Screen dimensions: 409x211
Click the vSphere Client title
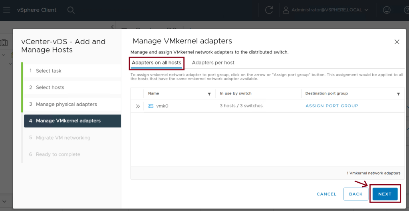(x=36, y=10)
